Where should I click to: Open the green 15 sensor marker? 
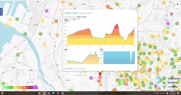pyautogui.click(x=166, y=38)
